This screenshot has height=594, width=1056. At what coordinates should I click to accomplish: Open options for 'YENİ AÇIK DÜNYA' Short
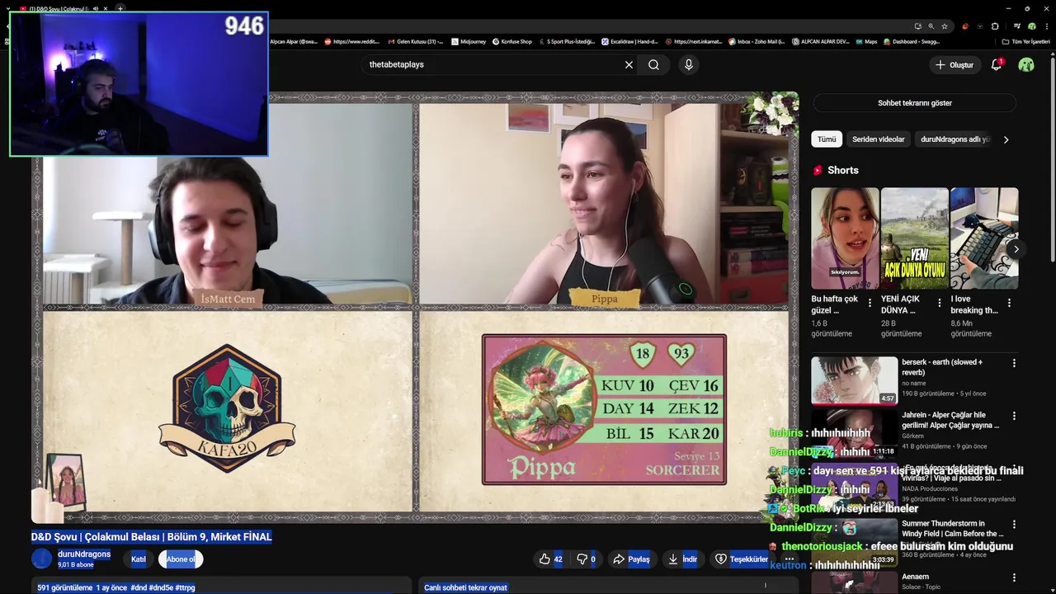[x=939, y=303]
